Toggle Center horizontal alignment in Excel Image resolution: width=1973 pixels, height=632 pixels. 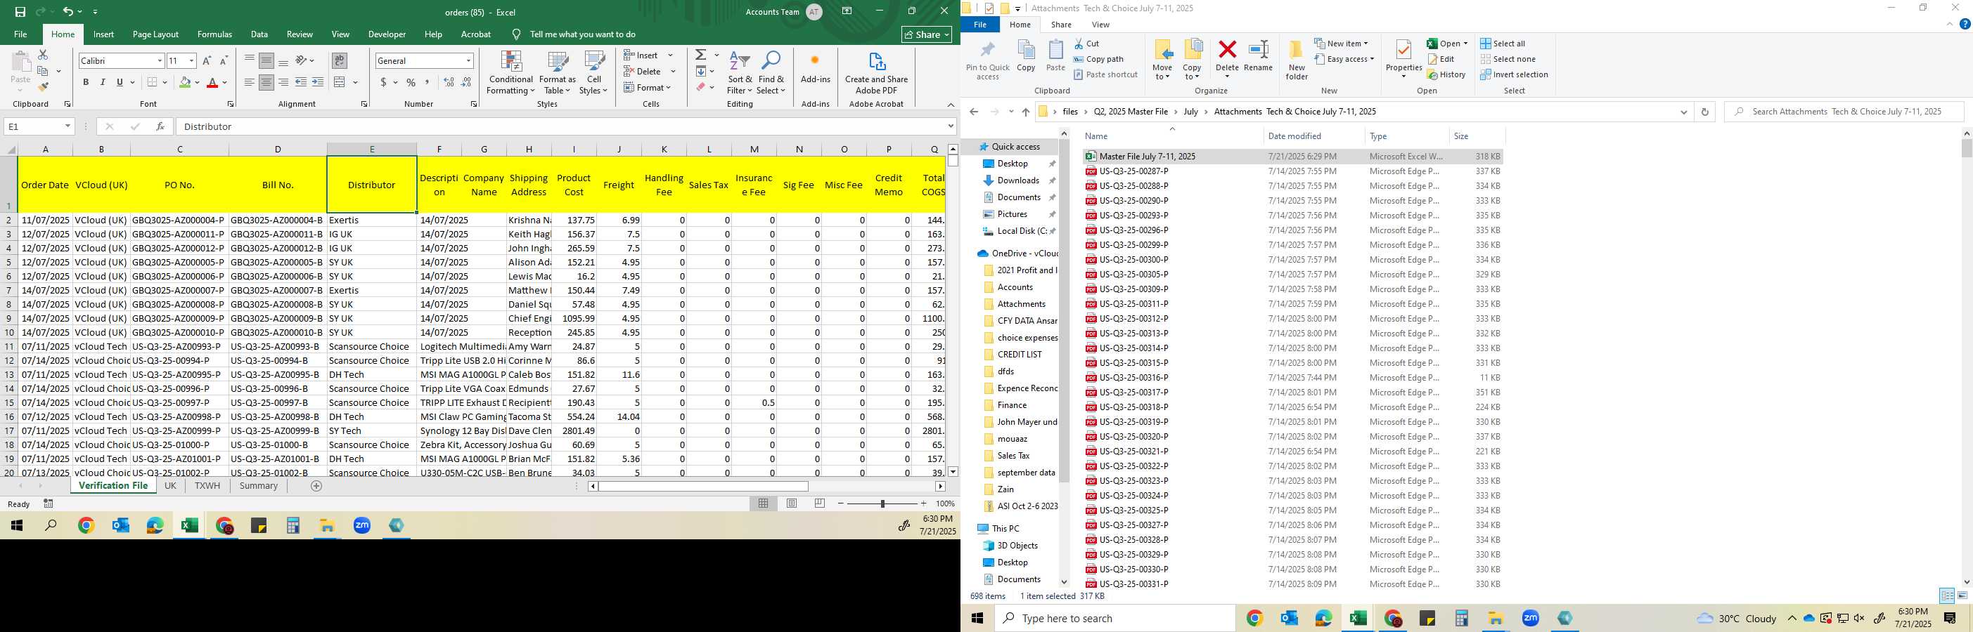click(x=266, y=83)
